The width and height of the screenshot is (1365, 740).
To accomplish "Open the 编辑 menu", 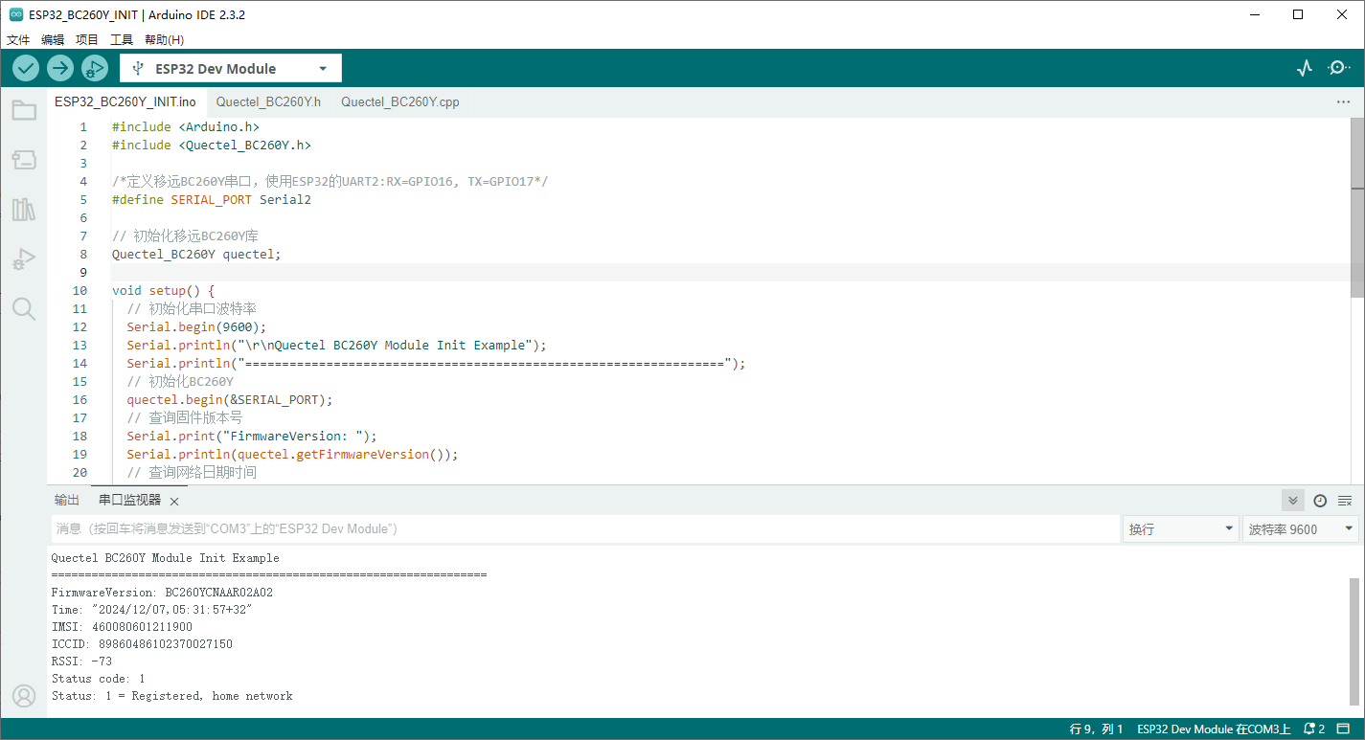I will click(53, 39).
